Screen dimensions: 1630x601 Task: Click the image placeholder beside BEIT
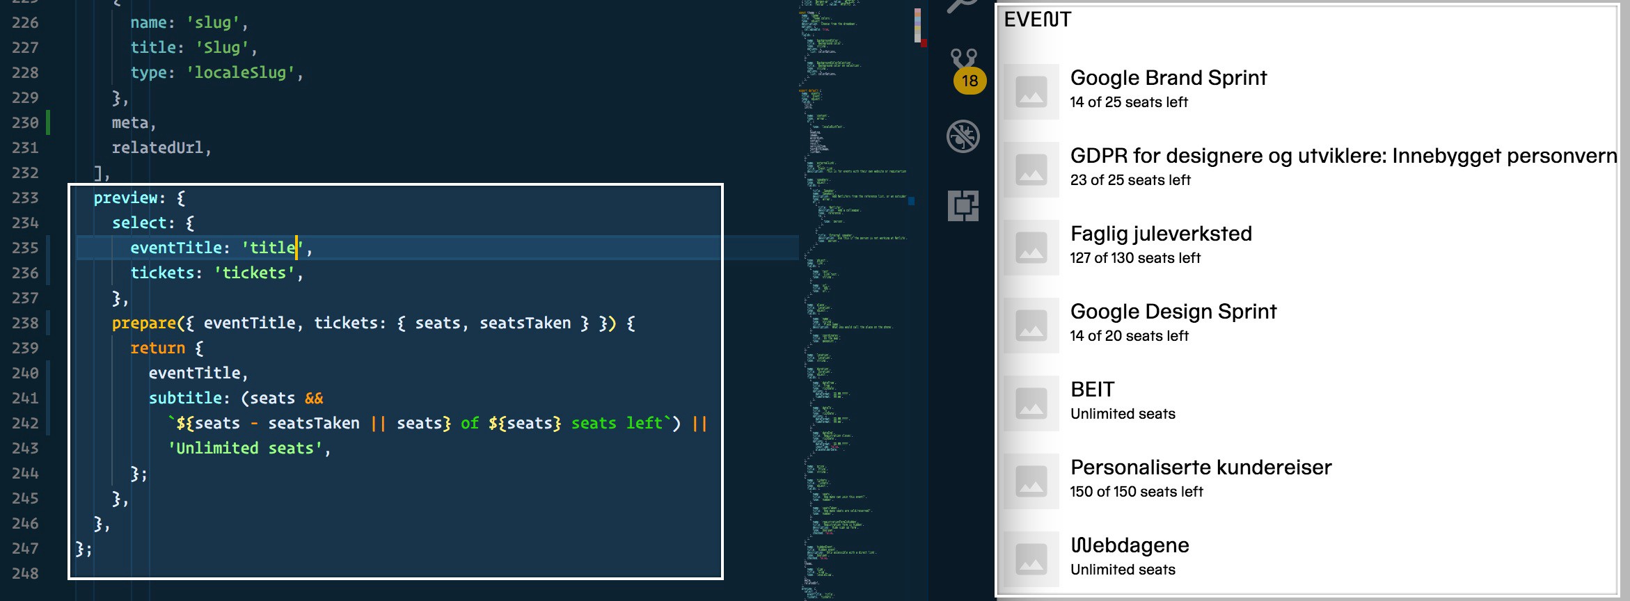[x=1031, y=403]
